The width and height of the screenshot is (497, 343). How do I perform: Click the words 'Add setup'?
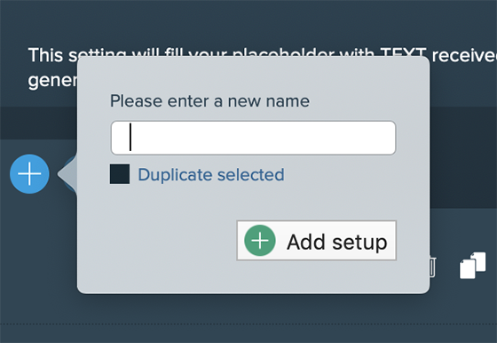[337, 242]
